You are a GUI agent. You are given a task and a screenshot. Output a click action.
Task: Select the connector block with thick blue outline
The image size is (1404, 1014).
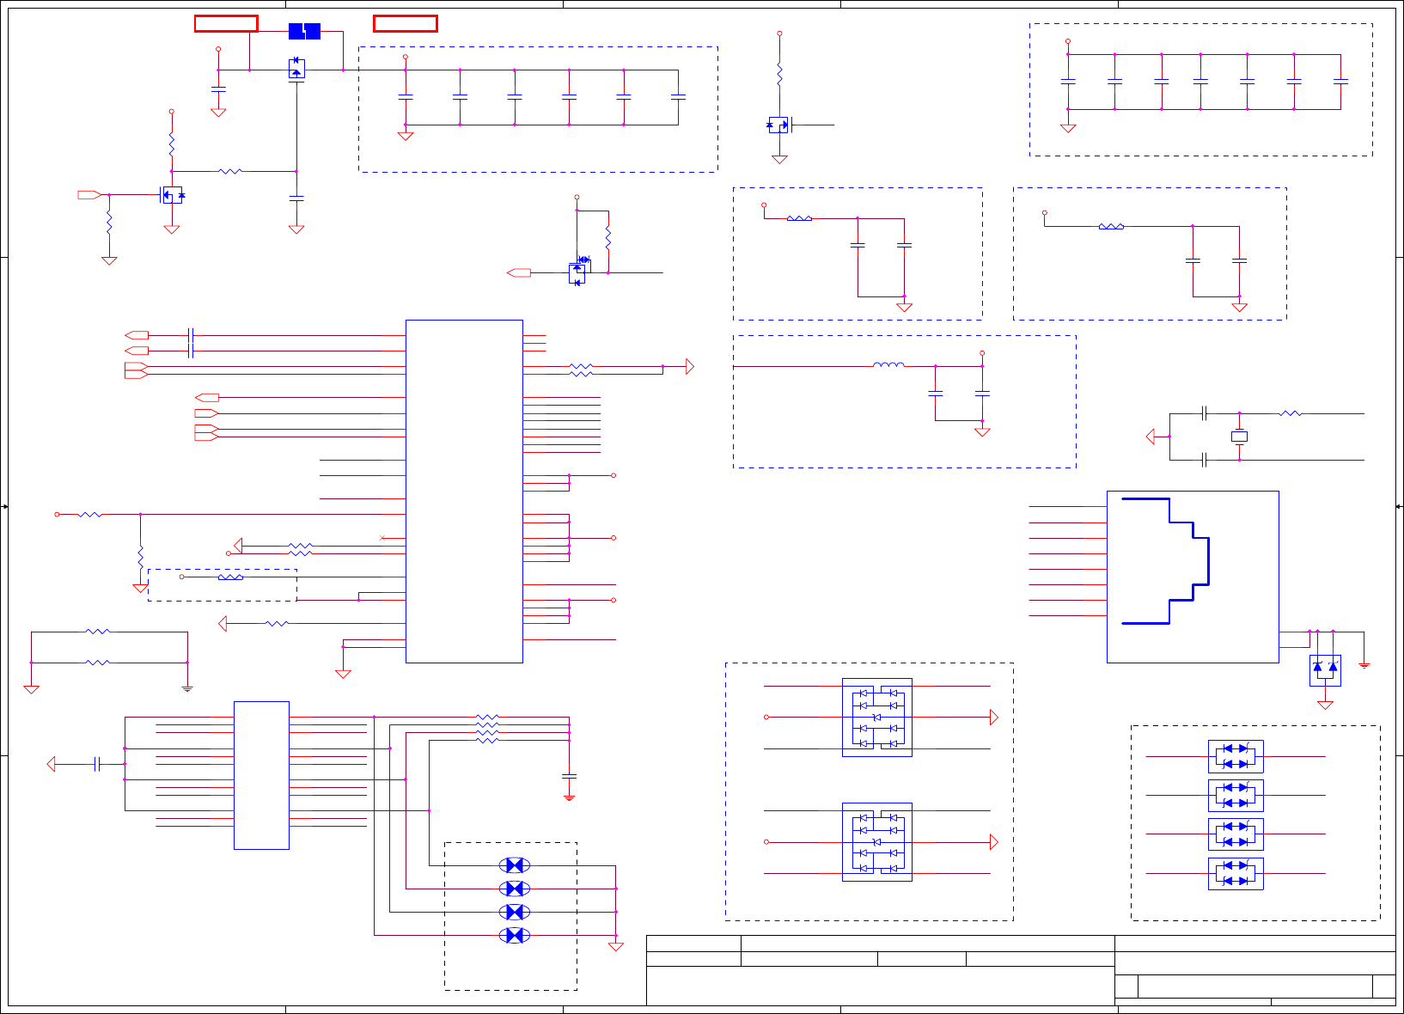click(x=1193, y=577)
